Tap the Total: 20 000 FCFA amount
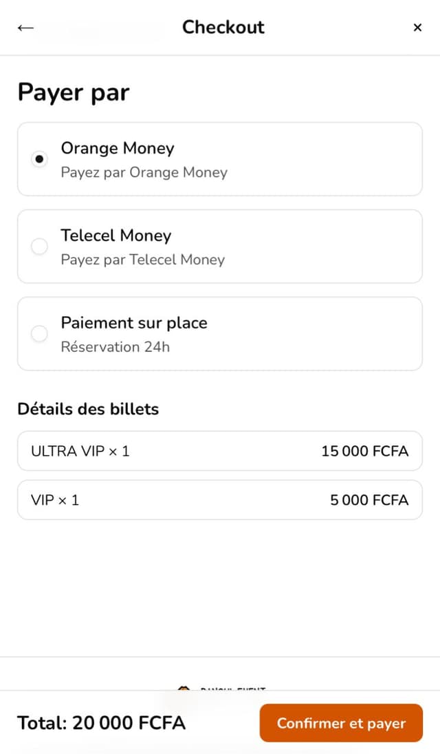The height and width of the screenshot is (754, 440). [x=102, y=723]
